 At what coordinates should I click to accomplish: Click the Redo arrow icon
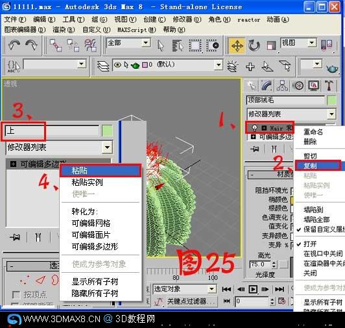point(31,45)
